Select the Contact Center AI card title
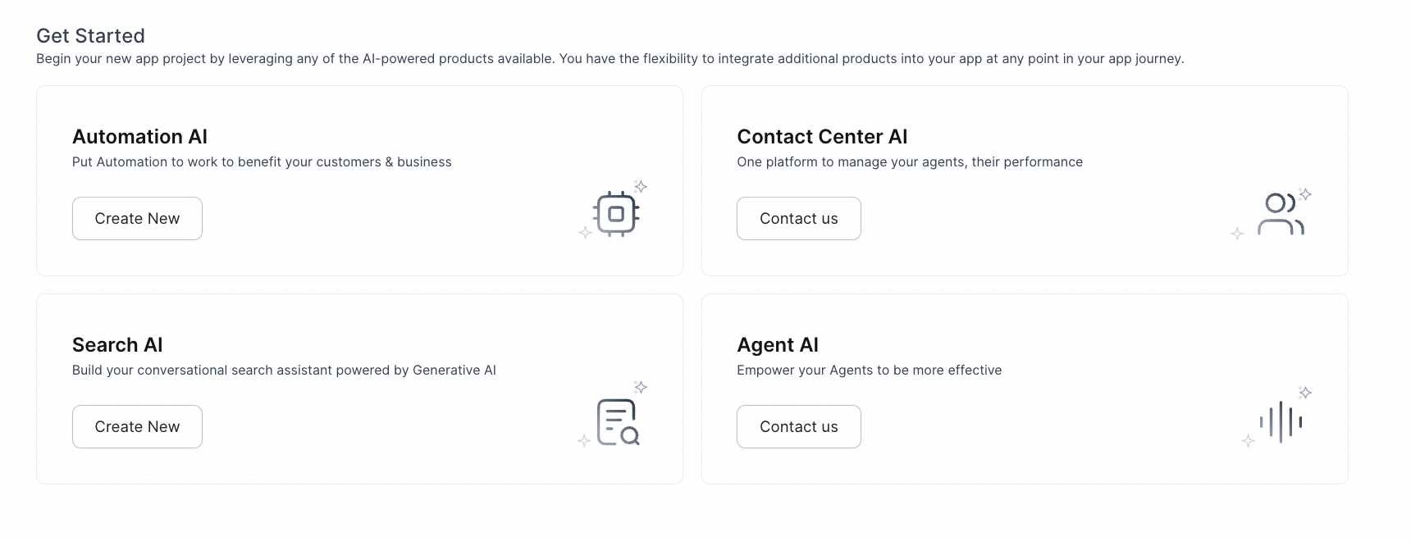Screen dimensions: 1411x541 point(822,137)
